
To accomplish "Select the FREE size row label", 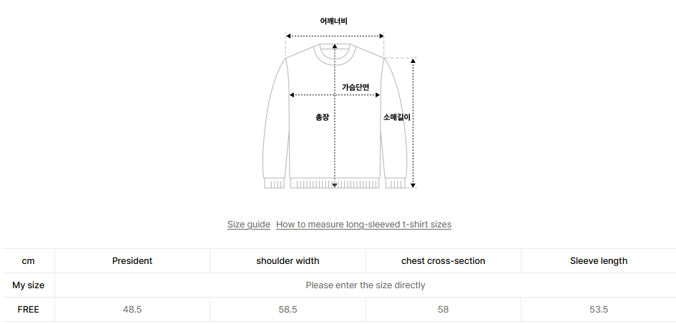I will coord(29,310).
